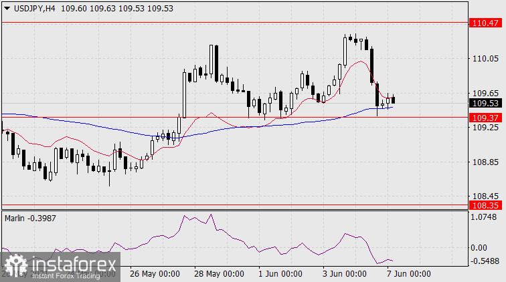Image resolution: width=506 pixels, height=282 pixels.
Task: Click the red 109.37 price label
Action: coord(485,117)
